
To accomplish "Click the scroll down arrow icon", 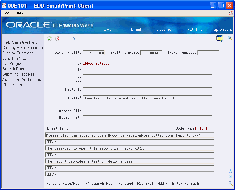I will (x=231, y=176).
